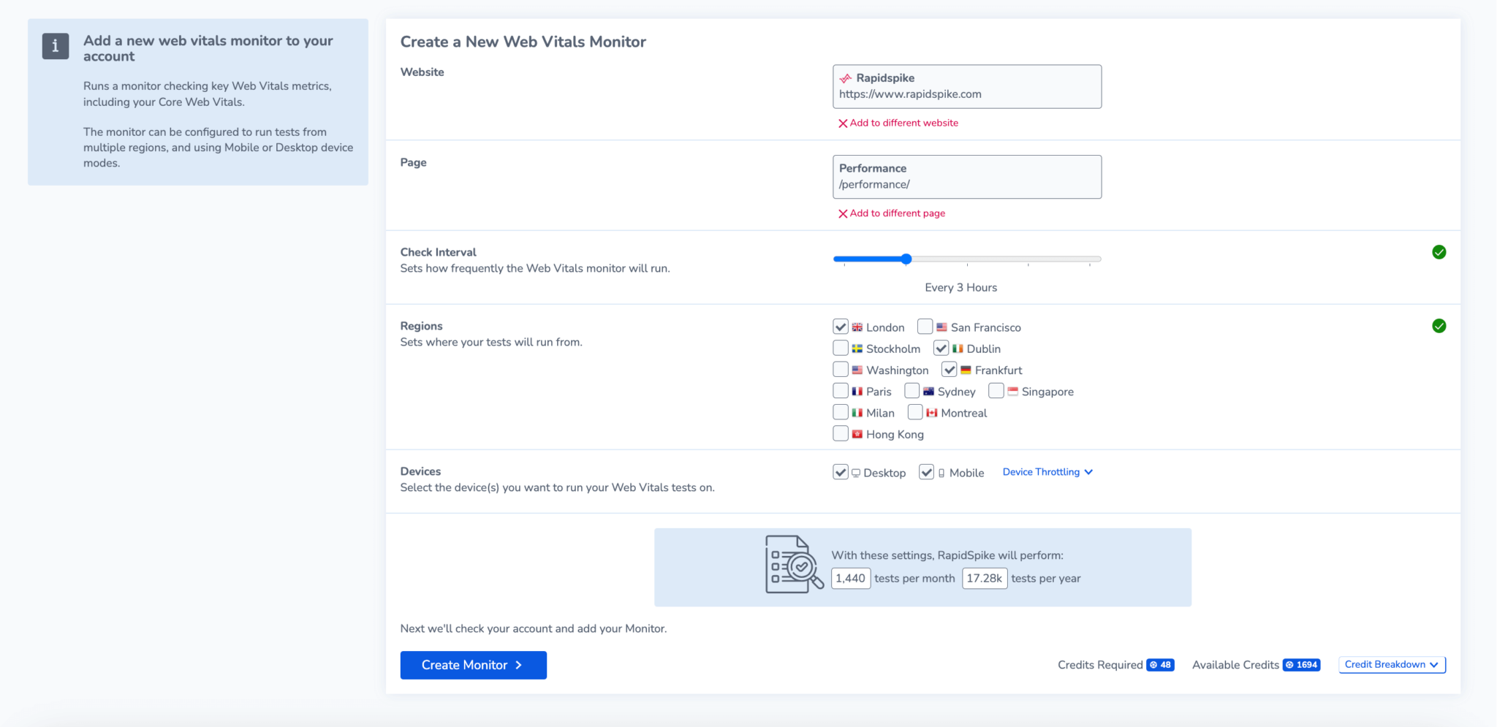Click the 1,440 tests per month field

pos(851,578)
